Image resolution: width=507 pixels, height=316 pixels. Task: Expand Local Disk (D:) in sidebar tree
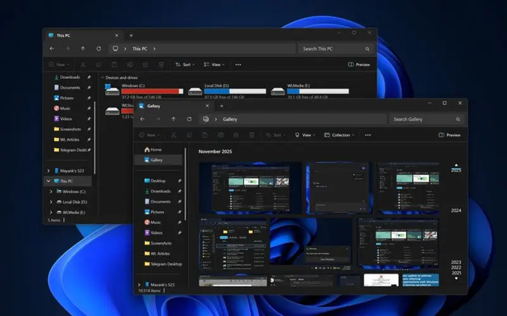(x=51, y=202)
